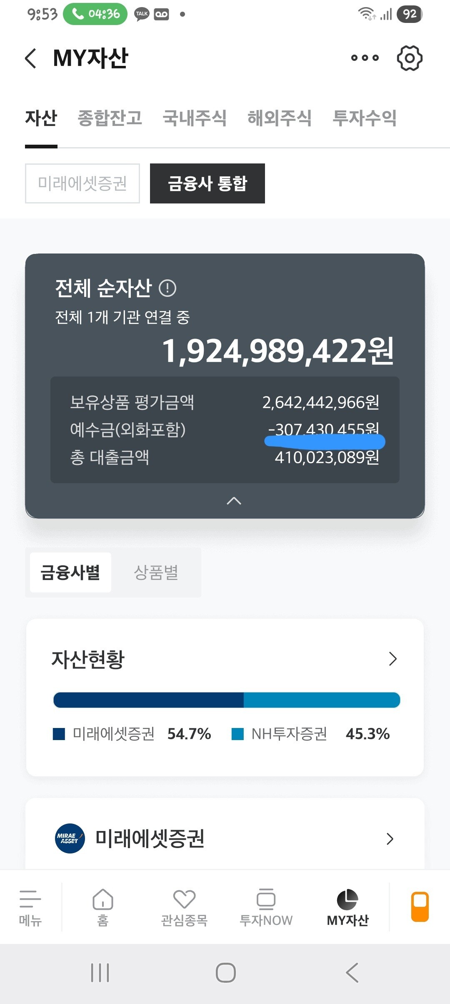Open 투자NOW in bottom navigation
The width and height of the screenshot is (450, 1004).
[266, 906]
